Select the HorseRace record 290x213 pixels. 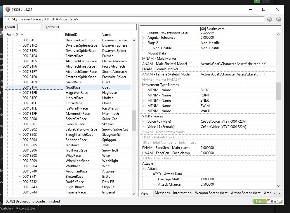[68, 103]
